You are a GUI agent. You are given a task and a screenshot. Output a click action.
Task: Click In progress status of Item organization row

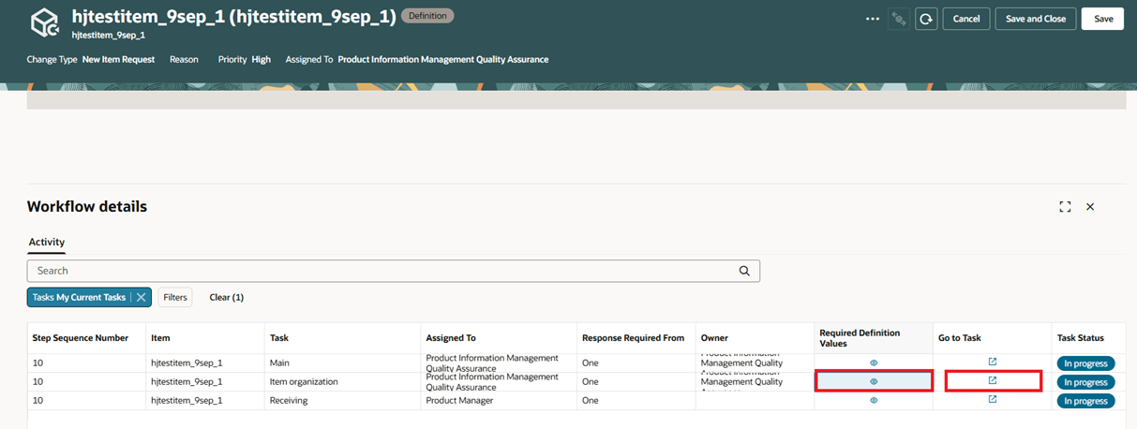[x=1085, y=382]
